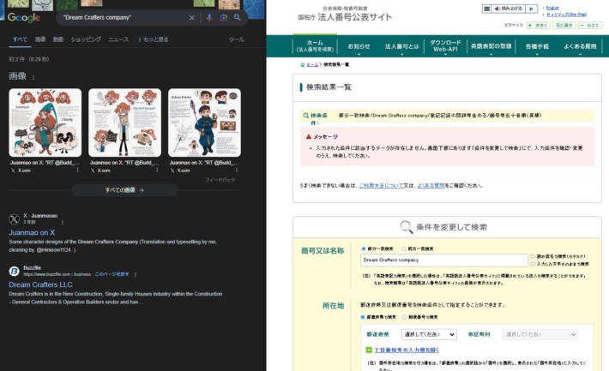The height and width of the screenshot is (371, 609).
Task: Reset text size with 元に戻す button
Action: 564,26
